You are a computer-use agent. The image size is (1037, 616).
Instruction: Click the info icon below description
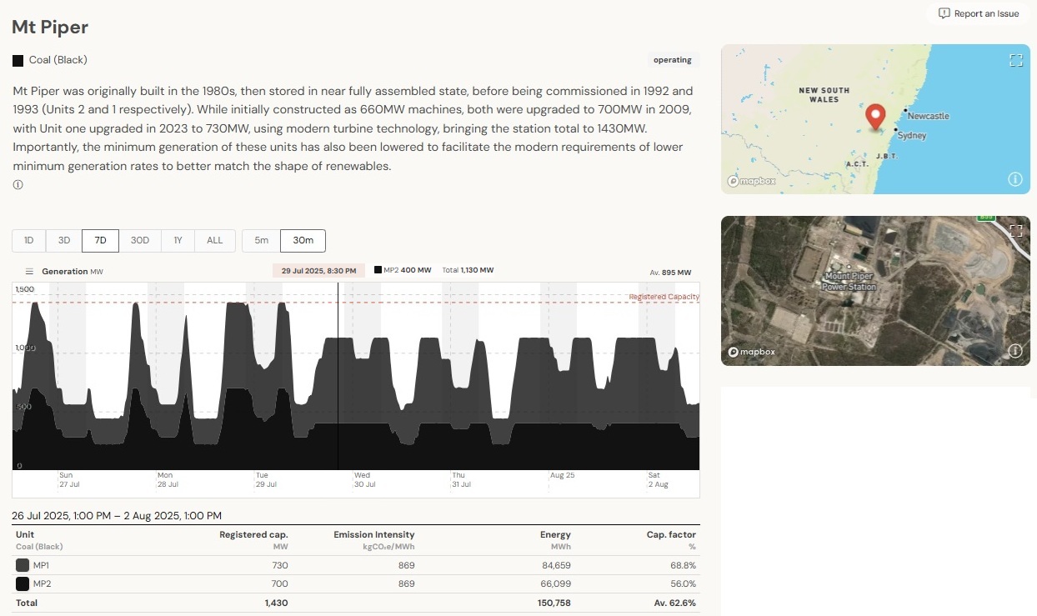[x=18, y=185]
